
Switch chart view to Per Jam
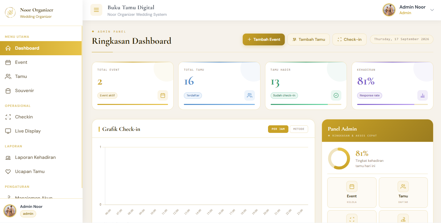[x=278, y=129]
